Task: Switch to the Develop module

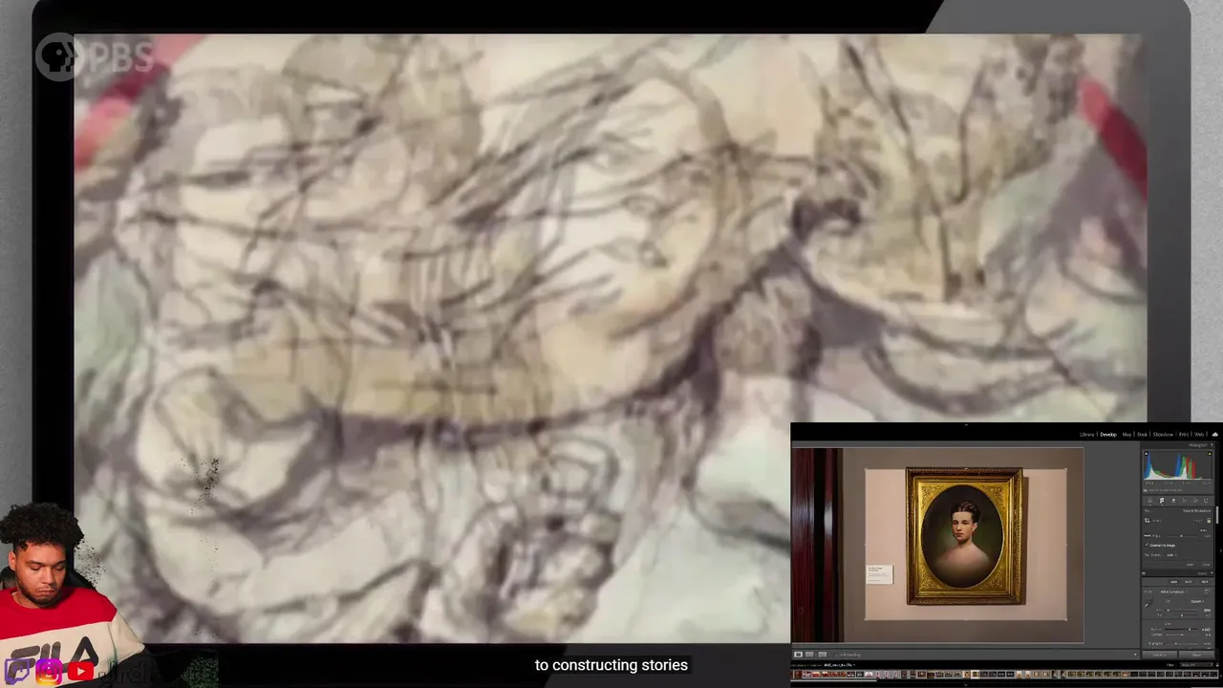Action: tap(1108, 434)
